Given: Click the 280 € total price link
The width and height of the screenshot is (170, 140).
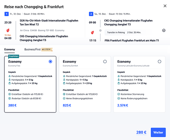Looking at the screenshot, I should 141,133.
